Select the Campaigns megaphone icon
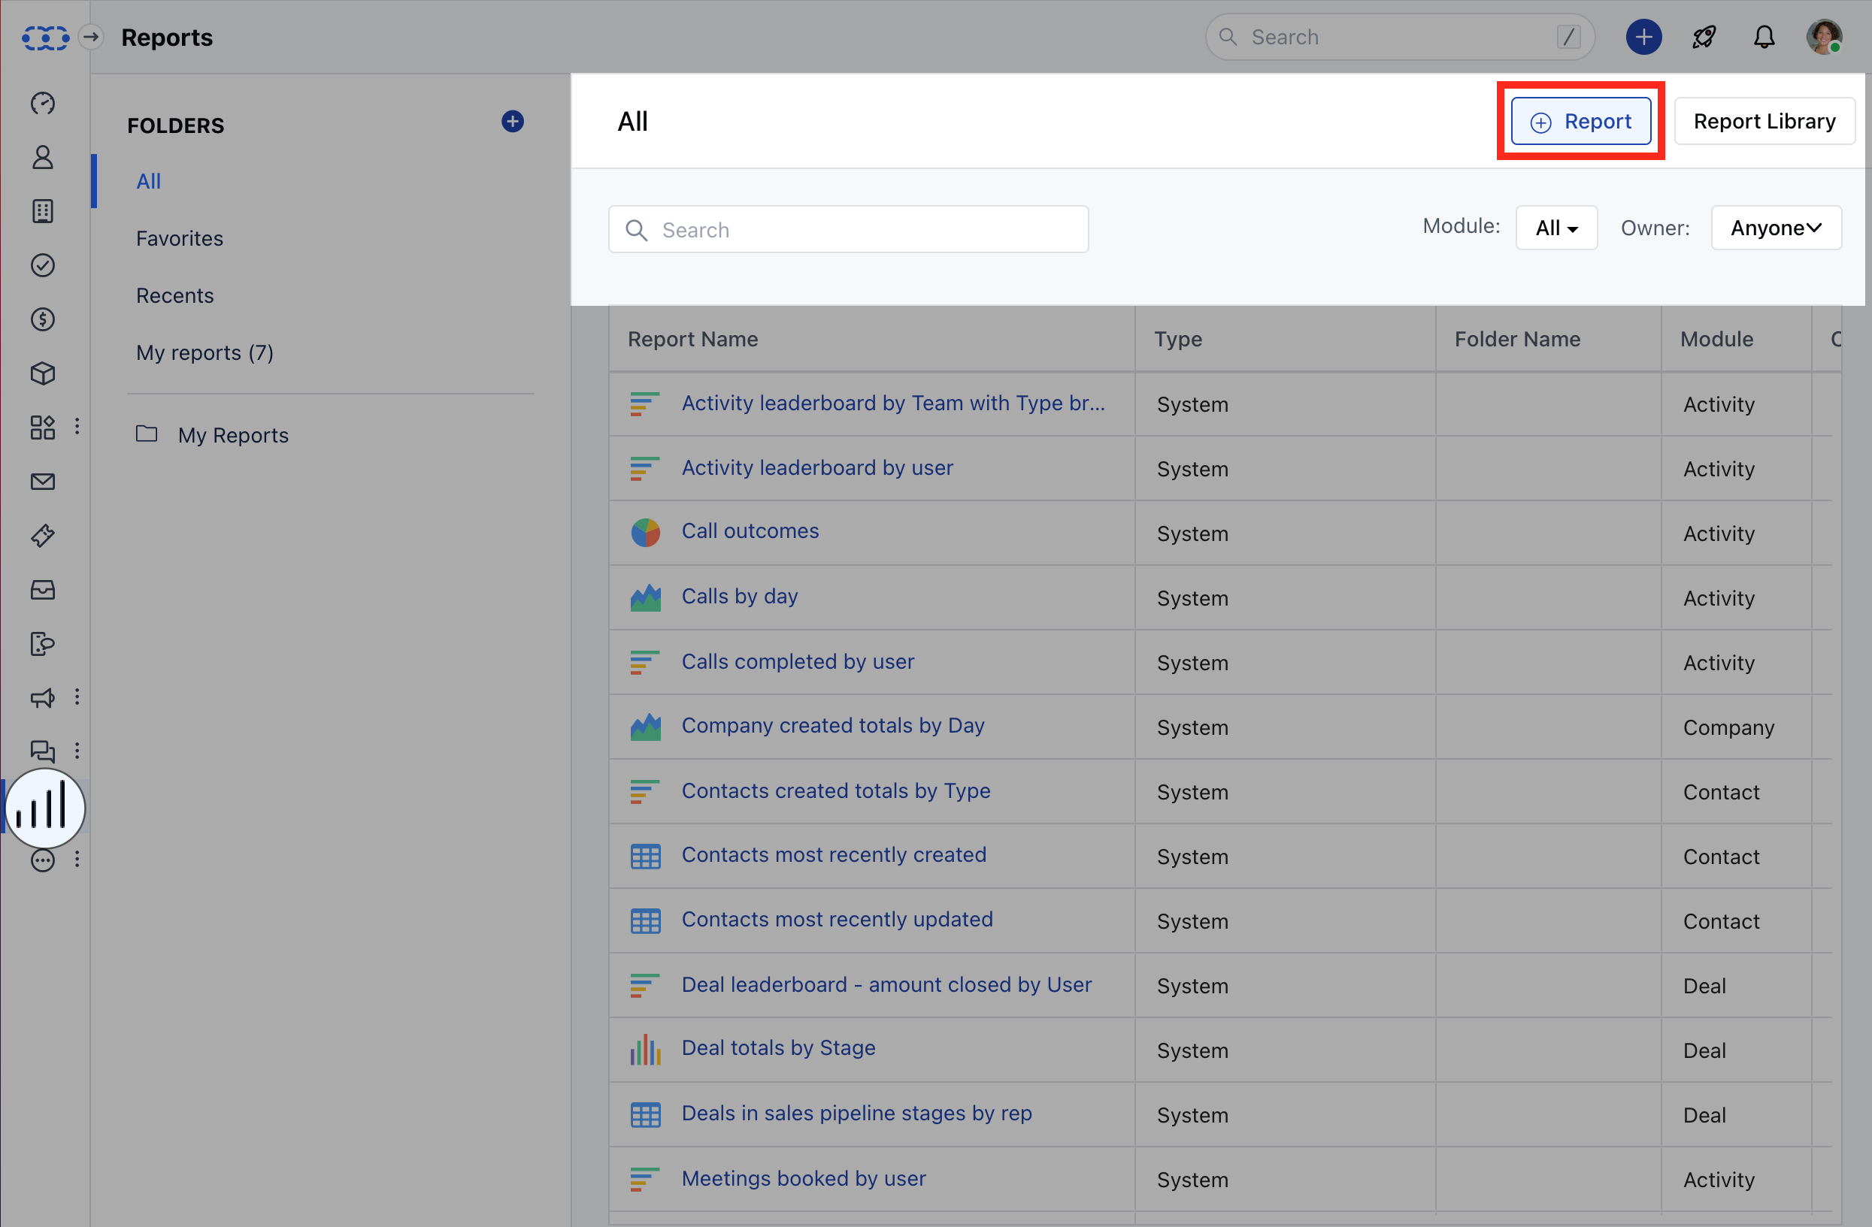 (x=42, y=697)
